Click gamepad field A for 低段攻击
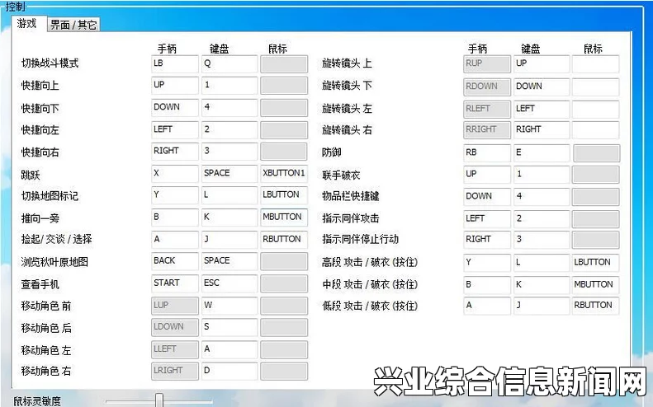Image resolution: width=653 pixels, height=407 pixels. coord(487,306)
